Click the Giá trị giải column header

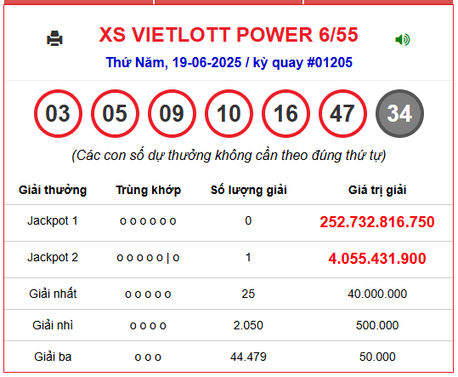click(377, 190)
